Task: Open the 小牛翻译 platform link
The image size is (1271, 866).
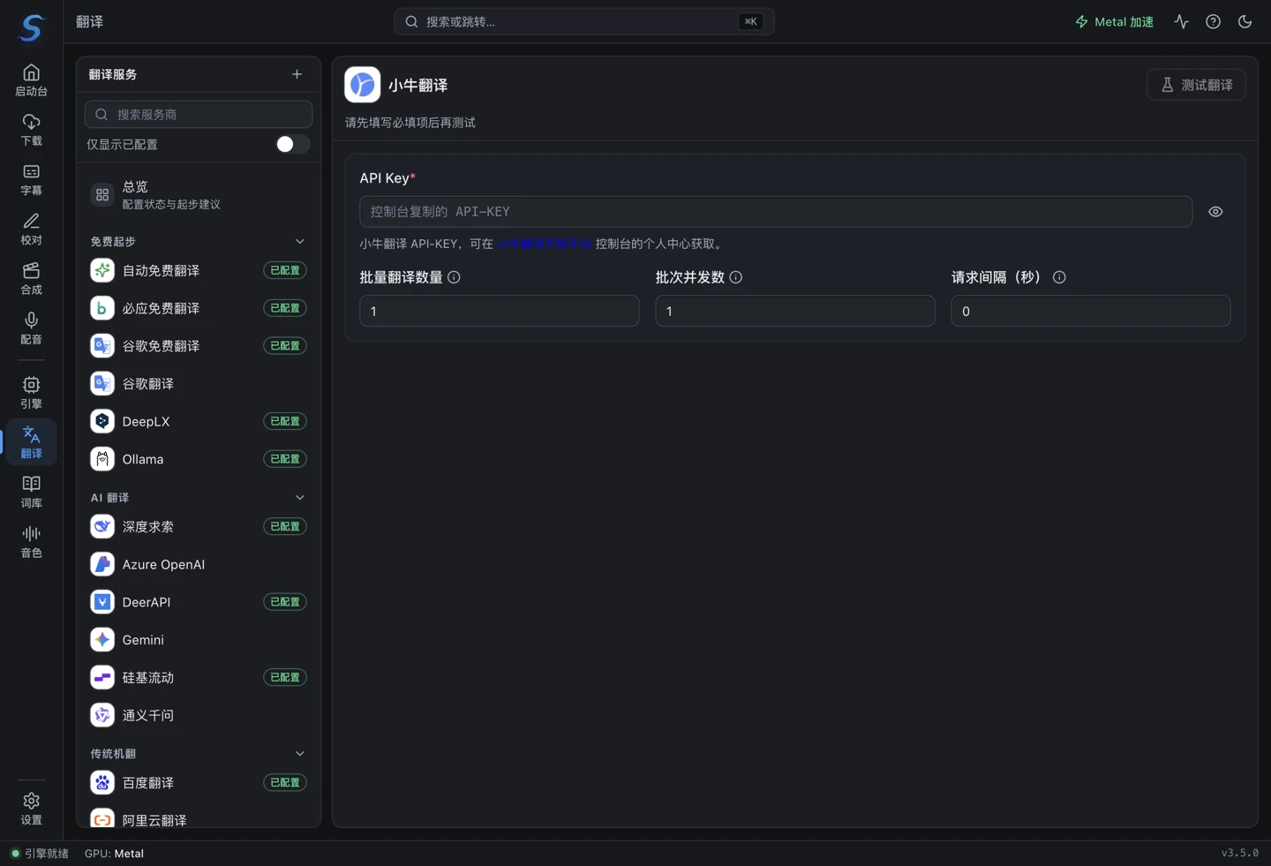Action: tap(544, 244)
